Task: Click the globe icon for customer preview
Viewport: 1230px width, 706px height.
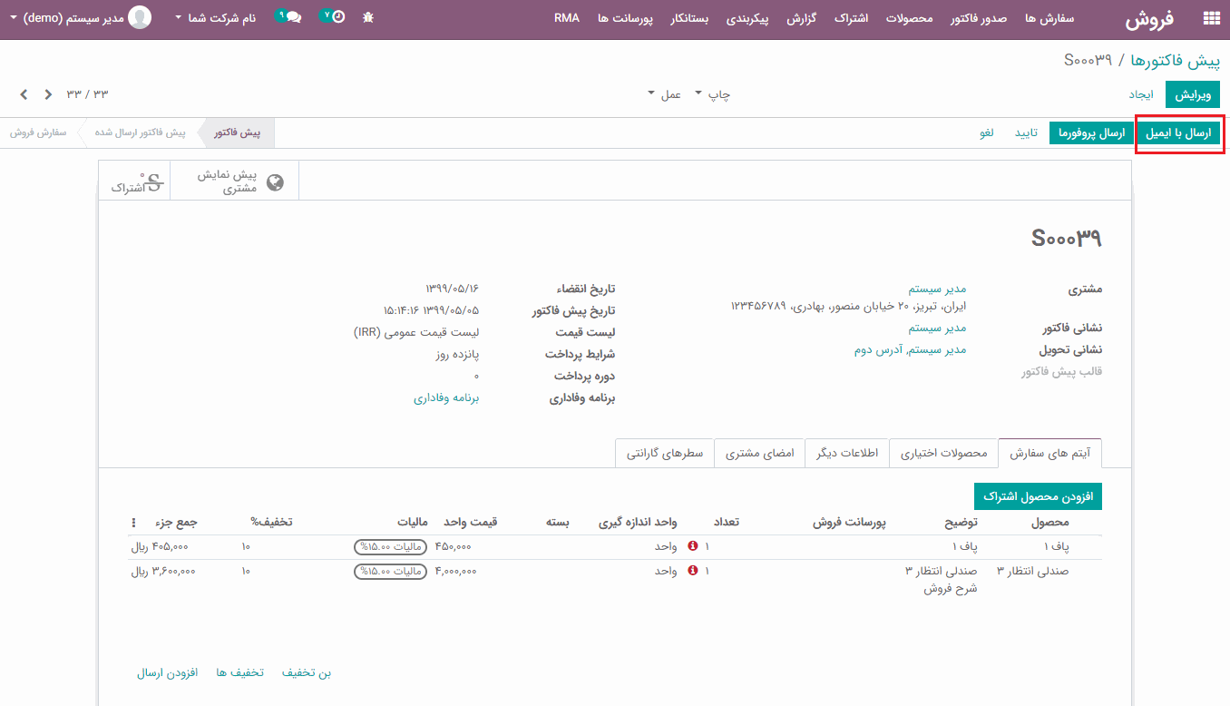Action: [x=276, y=182]
